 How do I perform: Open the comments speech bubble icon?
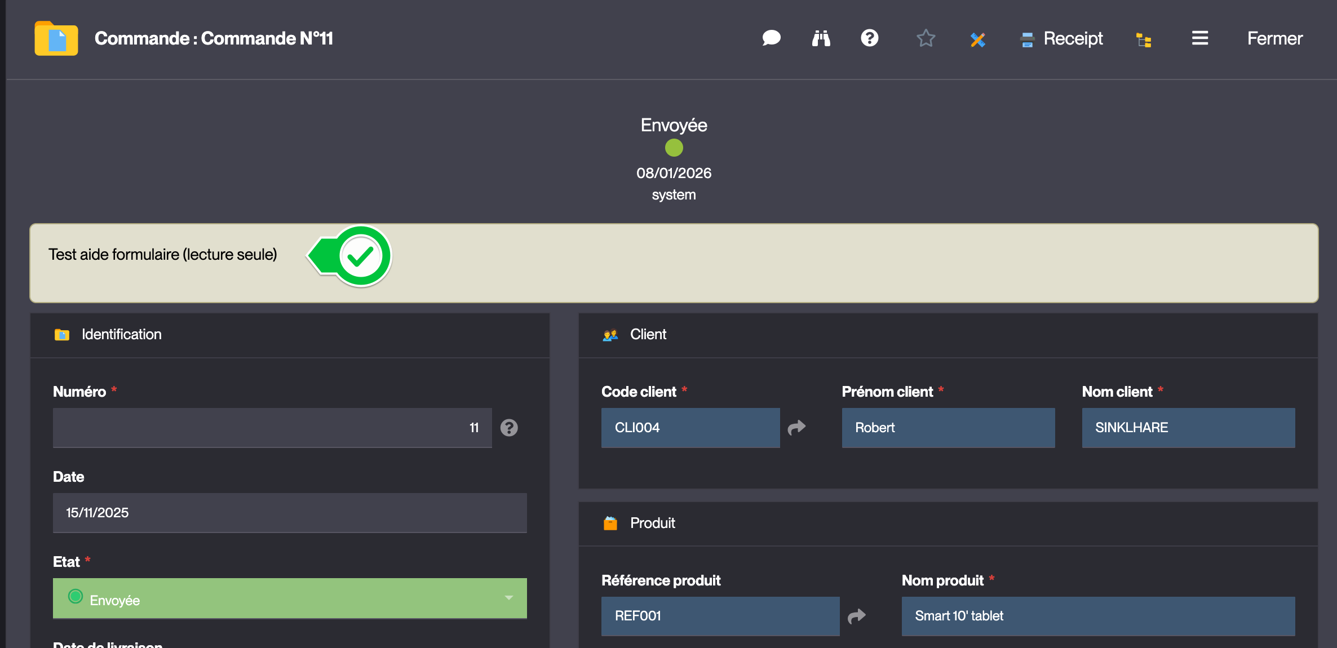(771, 38)
